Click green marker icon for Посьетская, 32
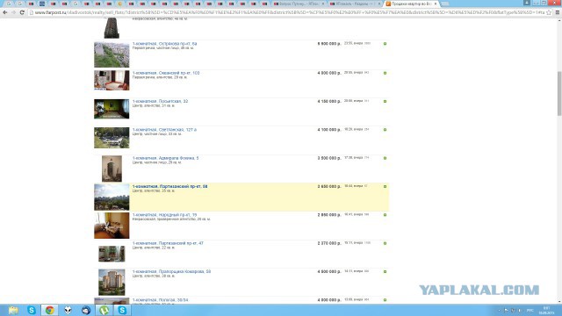Image resolution: width=562 pixels, height=316 pixels. click(x=385, y=101)
